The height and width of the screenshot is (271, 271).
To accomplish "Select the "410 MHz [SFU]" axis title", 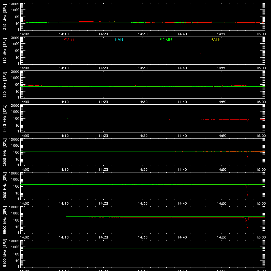I will [5, 50].
